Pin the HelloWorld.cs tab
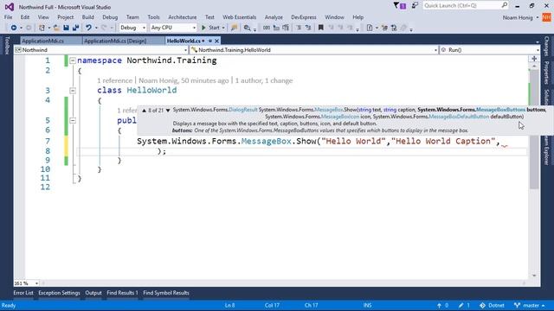Image resolution: width=554 pixels, height=311 pixels. [x=210, y=41]
